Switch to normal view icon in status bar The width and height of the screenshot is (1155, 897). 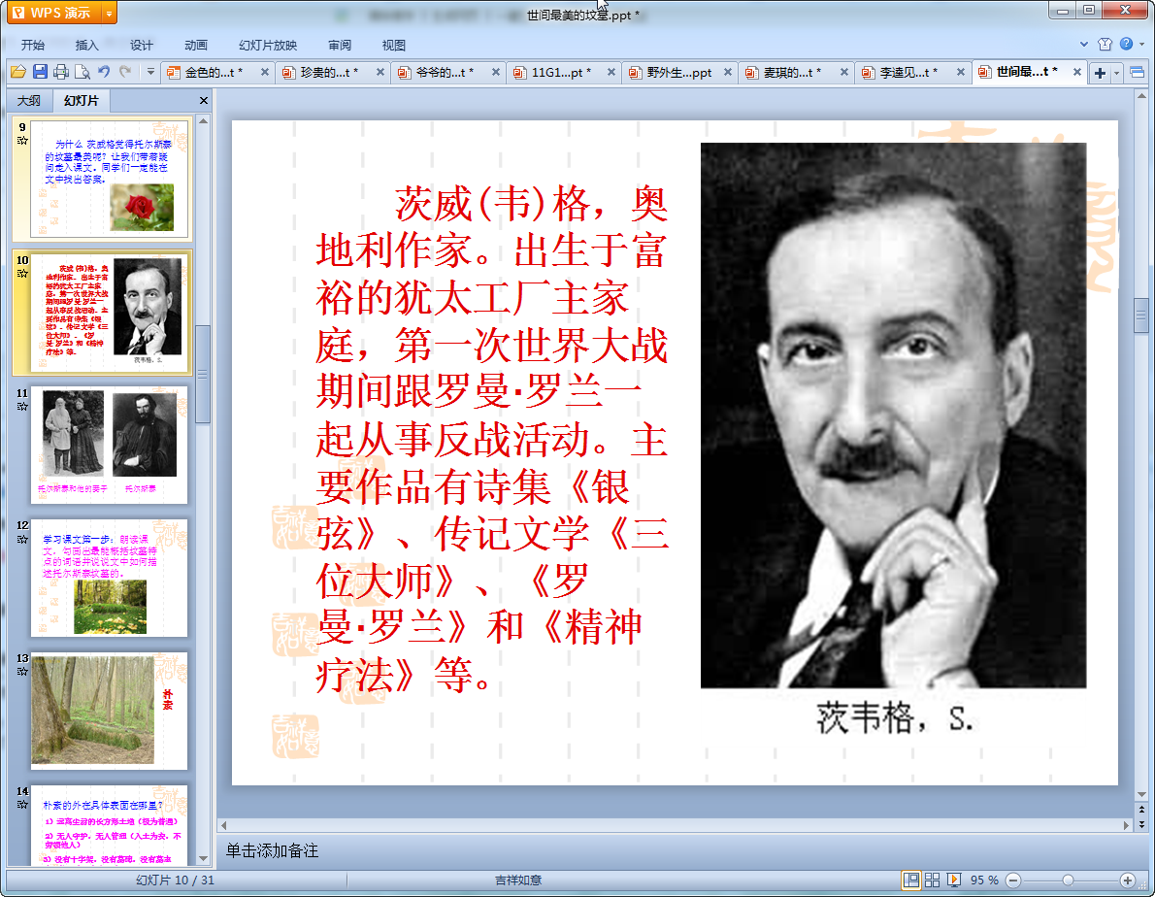[x=911, y=880]
